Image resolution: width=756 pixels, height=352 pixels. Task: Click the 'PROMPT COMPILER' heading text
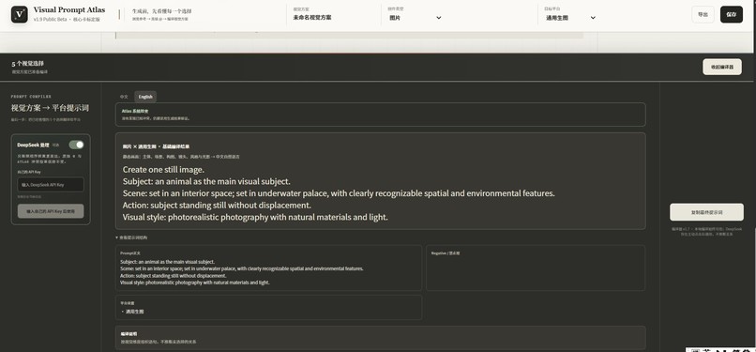pos(31,97)
